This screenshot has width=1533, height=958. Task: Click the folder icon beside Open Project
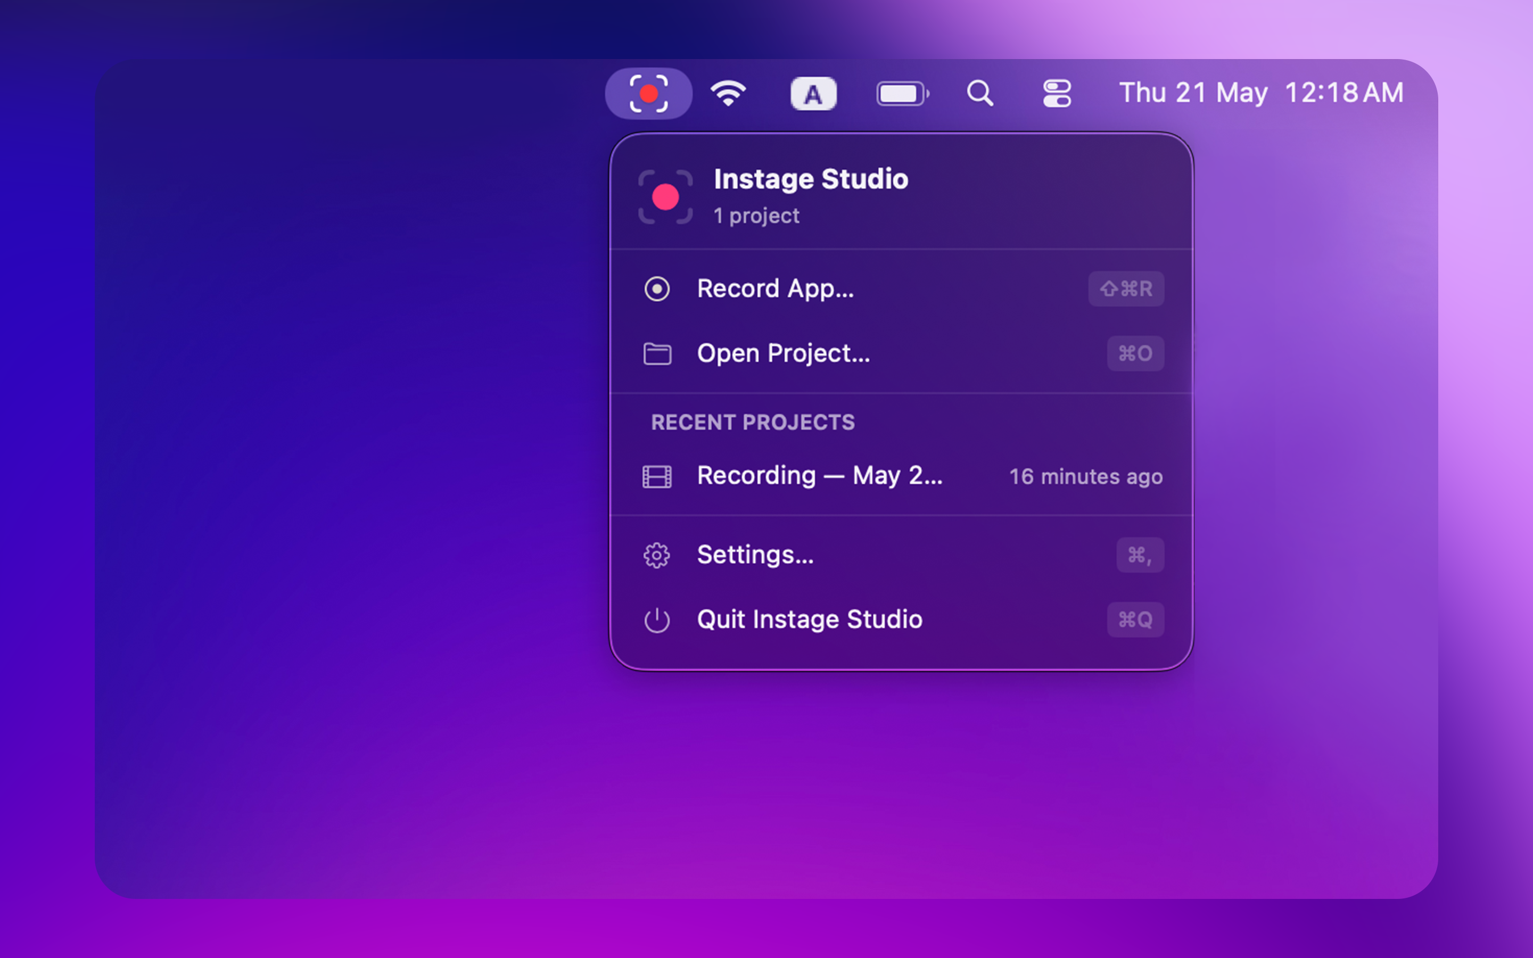pyautogui.click(x=657, y=353)
